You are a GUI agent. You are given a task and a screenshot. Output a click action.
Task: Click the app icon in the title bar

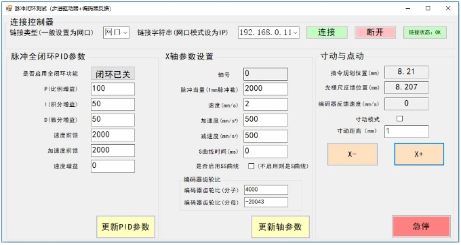(x=9, y=8)
